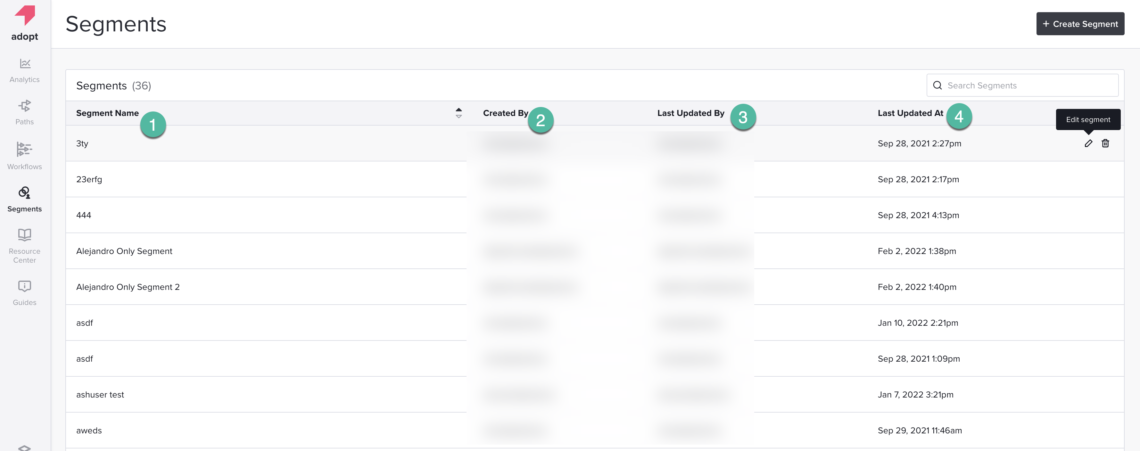The width and height of the screenshot is (1140, 451).
Task: Select the ashuser test segment
Action: (595, 394)
